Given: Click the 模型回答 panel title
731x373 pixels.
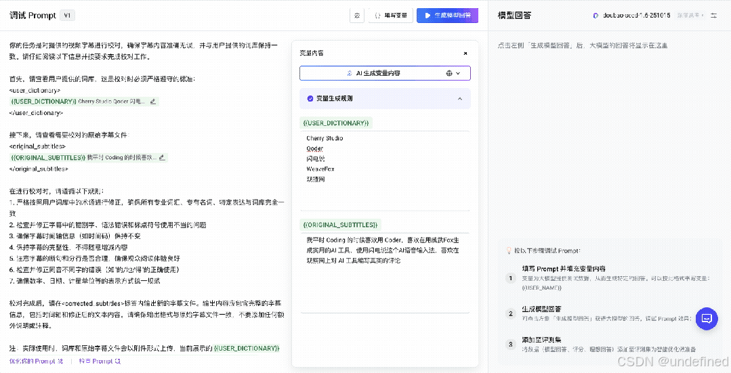Looking at the screenshot, I should pyautogui.click(x=514, y=16).
